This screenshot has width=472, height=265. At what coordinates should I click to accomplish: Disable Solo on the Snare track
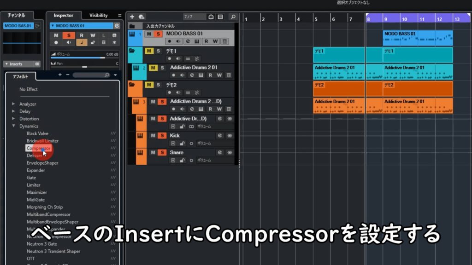[x=162, y=152]
